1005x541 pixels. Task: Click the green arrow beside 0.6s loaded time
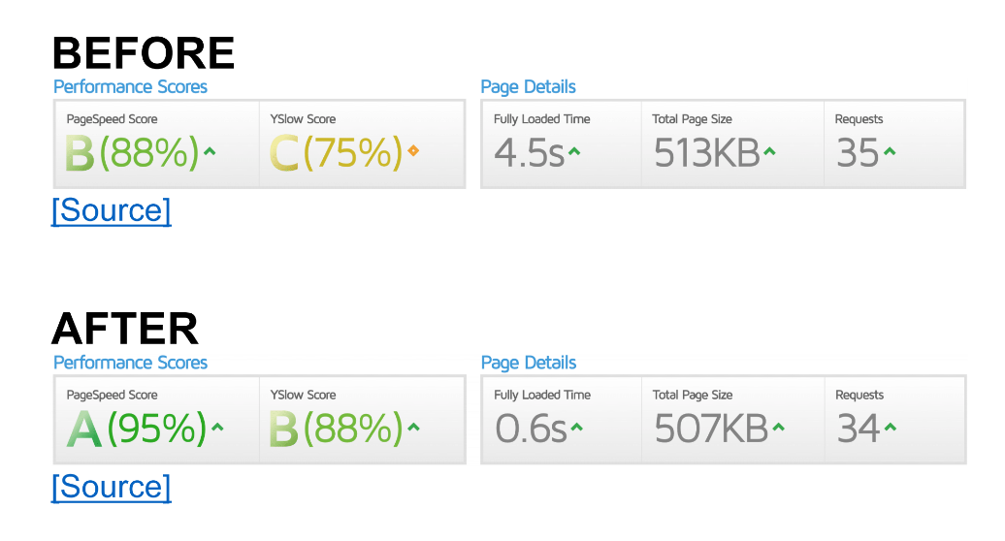[x=577, y=427]
